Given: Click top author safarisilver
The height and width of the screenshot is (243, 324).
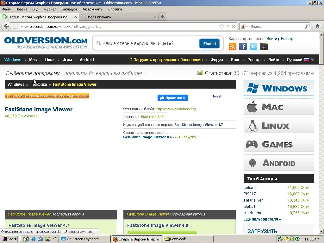Looking at the screenshot, I should (x=253, y=200).
